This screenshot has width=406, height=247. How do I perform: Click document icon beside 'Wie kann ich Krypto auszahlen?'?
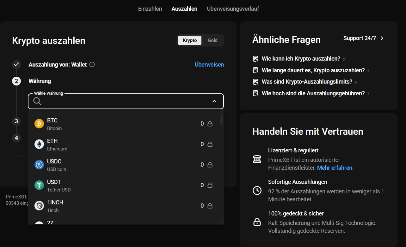255,59
